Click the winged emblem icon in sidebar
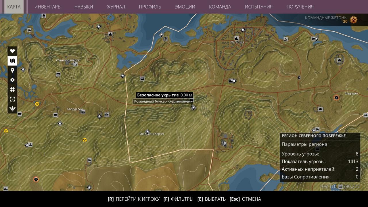The height and width of the screenshot is (207, 368). tap(12, 109)
